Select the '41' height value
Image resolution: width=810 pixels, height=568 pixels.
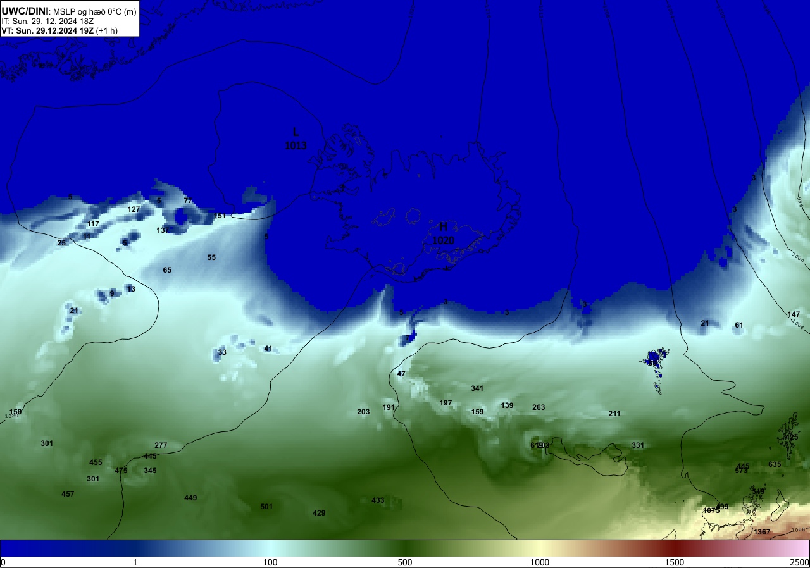268,349
